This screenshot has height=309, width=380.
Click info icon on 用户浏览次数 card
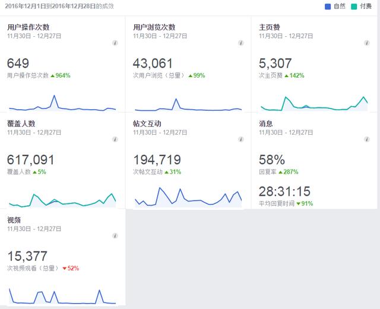click(x=240, y=43)
